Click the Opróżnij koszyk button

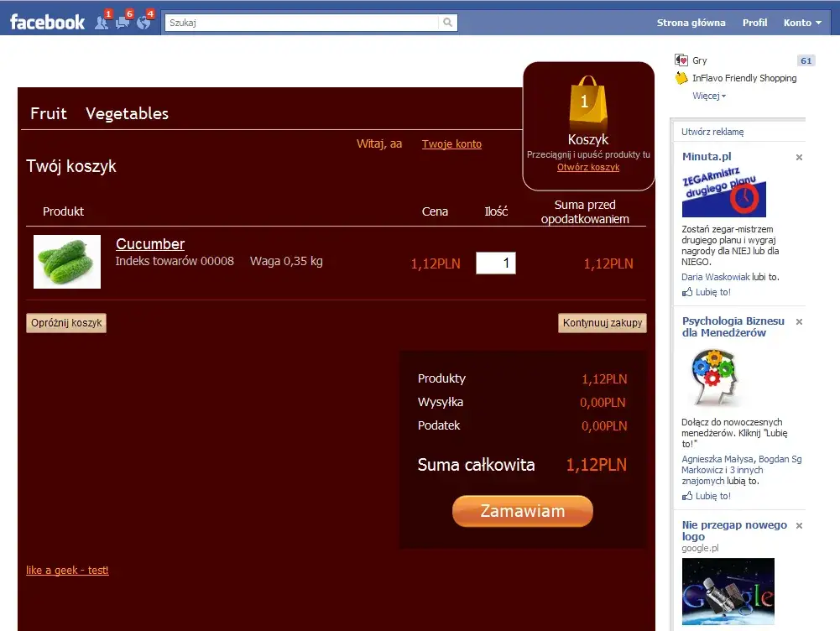point(66,323)
